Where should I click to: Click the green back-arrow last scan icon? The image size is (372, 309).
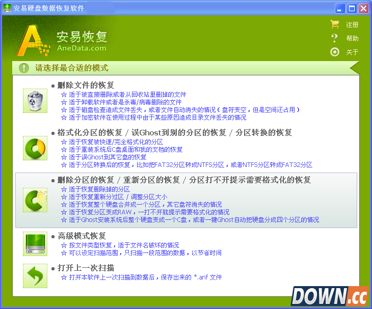click(x=35, y=276)
